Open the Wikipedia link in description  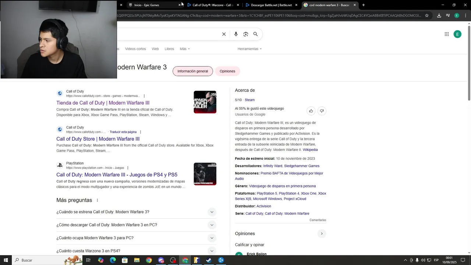tap(310, 150)
